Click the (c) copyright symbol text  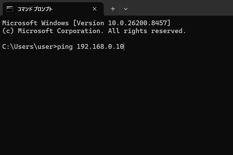[8, 31]
